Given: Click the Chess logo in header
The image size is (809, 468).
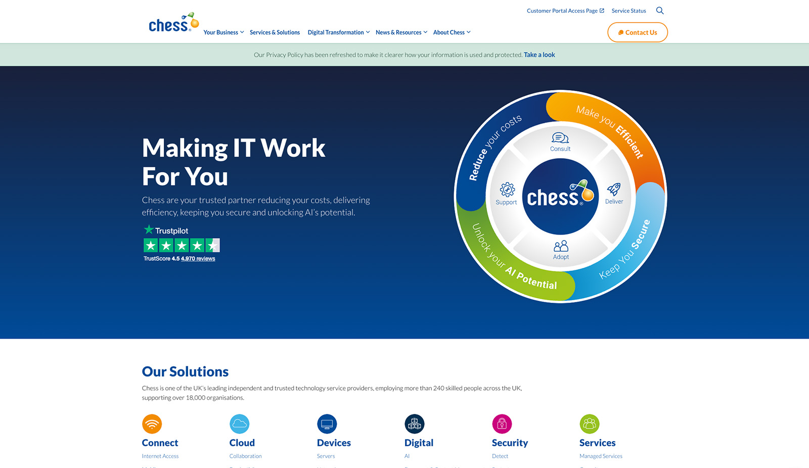Looking at the screenshot, I should tap(173, 23).
